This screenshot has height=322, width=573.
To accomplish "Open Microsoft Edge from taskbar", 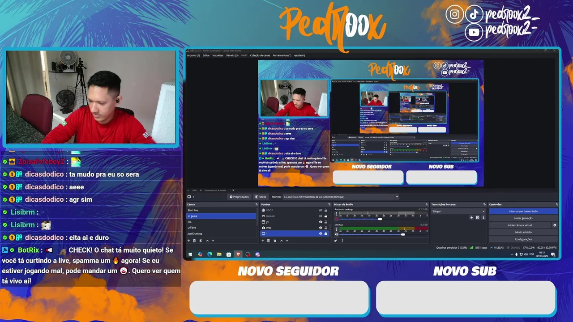I will tap(210, 254).
